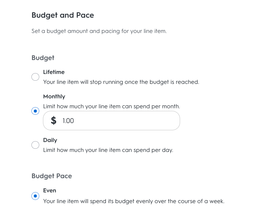Click the "Budget" section heading
This screenshot has width=280, height=224.
pos(43,58)
